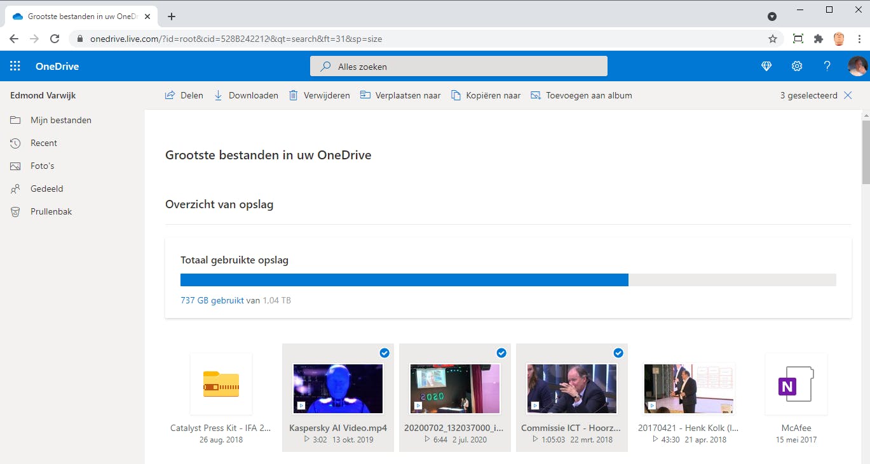The width and height of the screenshot is (870, 464).
Task: Deselect the 20200702_132037000 video checkbox
Action: [x=501, y=353]
